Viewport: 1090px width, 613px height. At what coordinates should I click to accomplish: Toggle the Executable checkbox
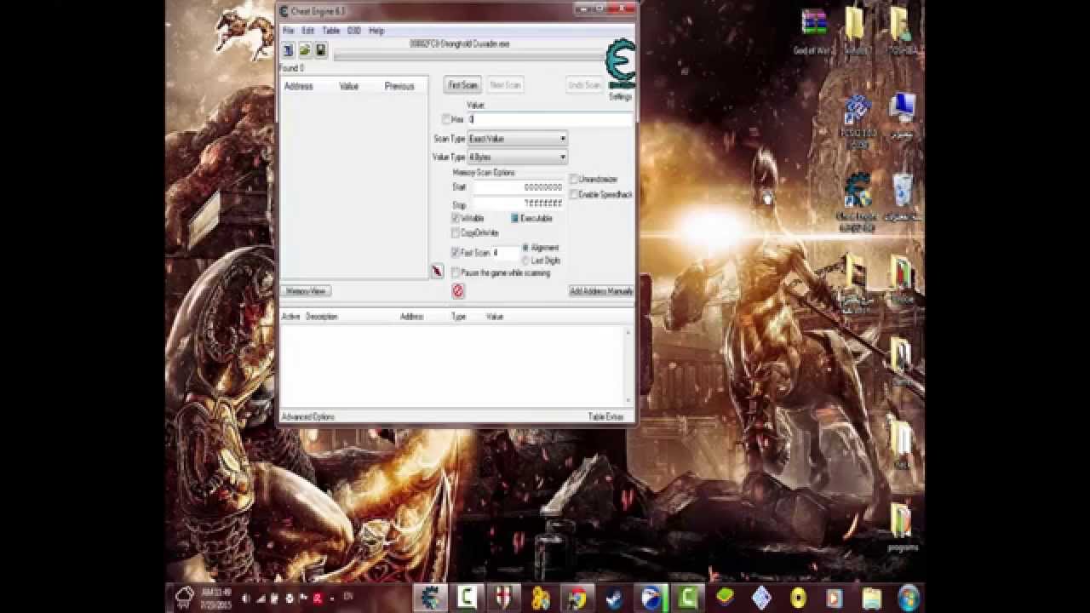[515, 219]
